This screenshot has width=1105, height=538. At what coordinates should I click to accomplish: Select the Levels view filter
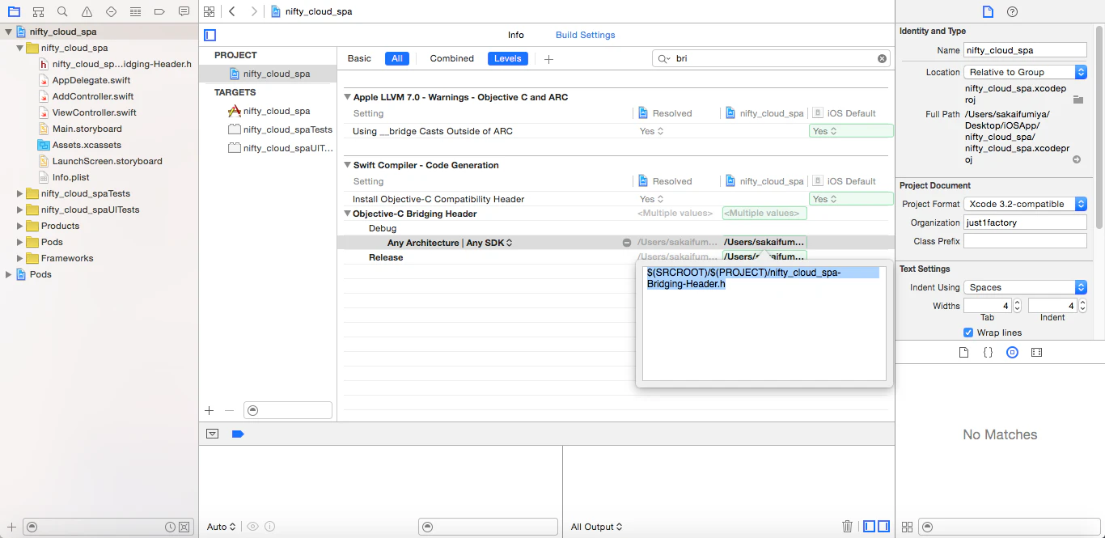pyautogui.click(x=508, y=58)
